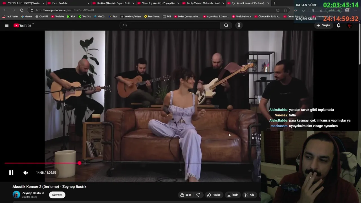Go forward with the browser forward arrow
The image size is (361, 203).
click(x=13, y=10)
